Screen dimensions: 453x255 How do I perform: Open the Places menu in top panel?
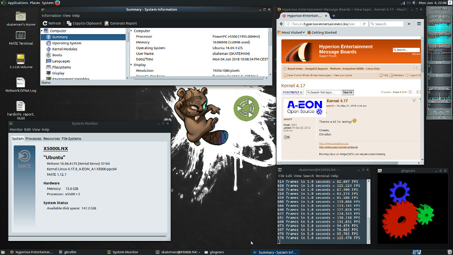coord(35,3)
